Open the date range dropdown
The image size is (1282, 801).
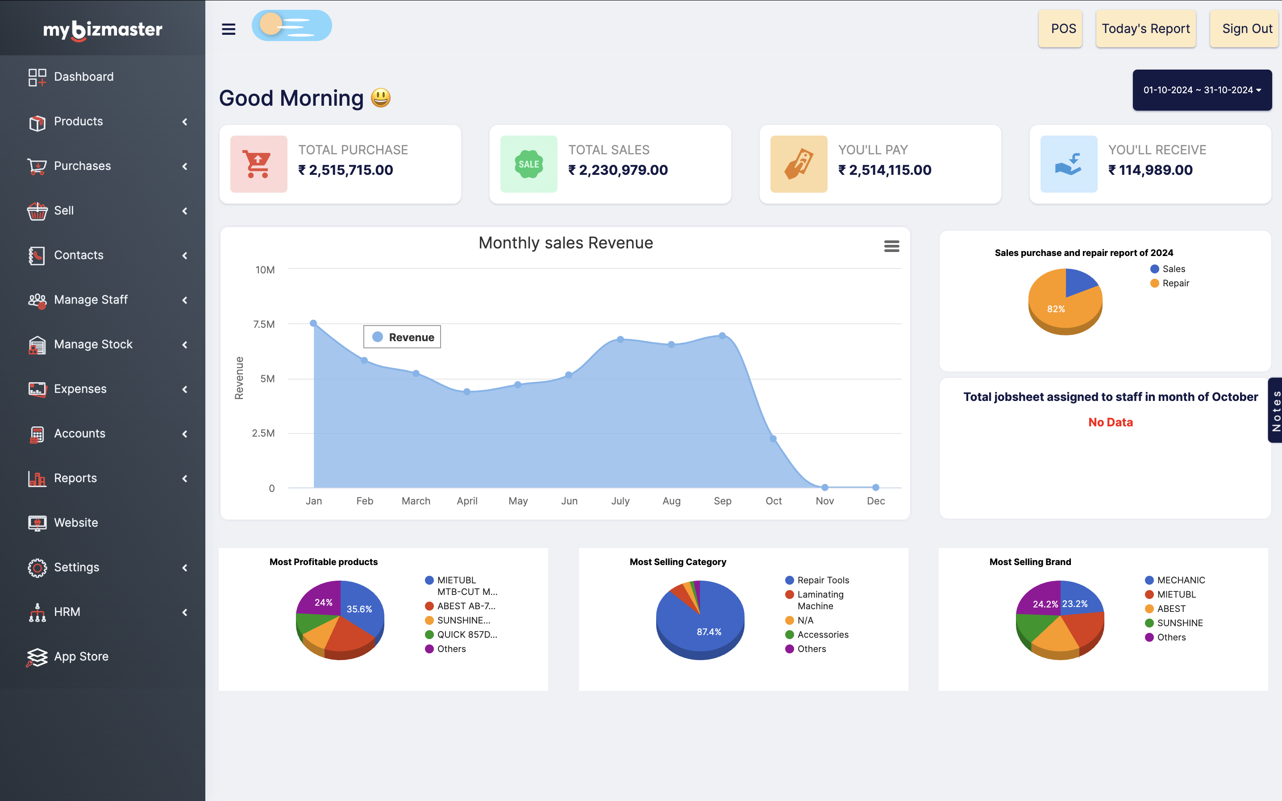[1202, 90]
